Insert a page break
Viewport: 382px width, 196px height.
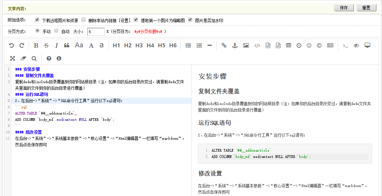(330, 45)
